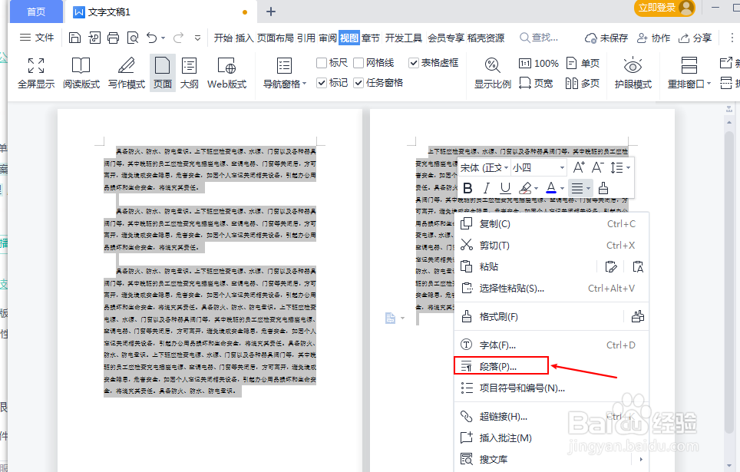Click the 立即登录 login button
Image resolution: width=740 pixels, height=472 pixels.
coord(665,8)
